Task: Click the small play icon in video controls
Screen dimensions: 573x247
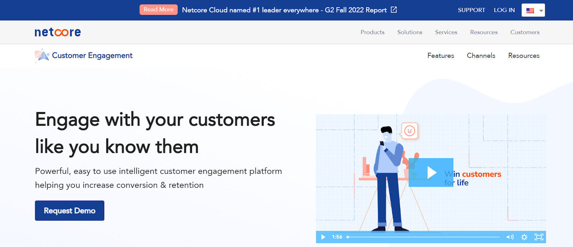Action: pos(323,237)
